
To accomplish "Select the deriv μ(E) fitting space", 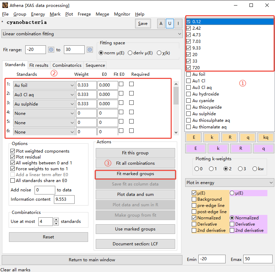I will (130, 53).
